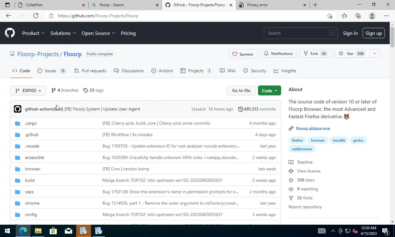Click Sign in

[x=350, y=33]
